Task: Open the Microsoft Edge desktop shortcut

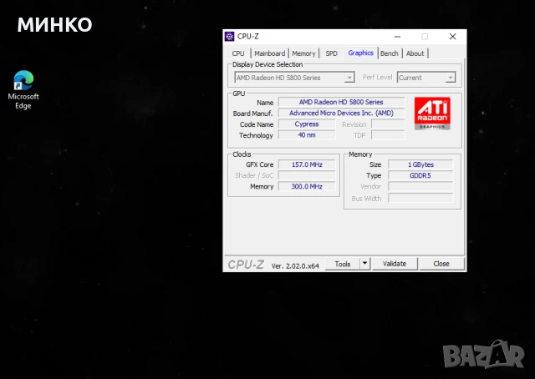Action: [23, 89]
